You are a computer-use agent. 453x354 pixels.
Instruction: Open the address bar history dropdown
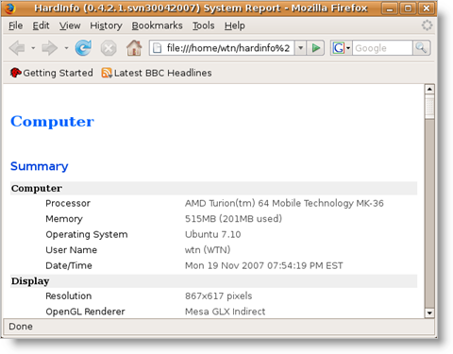coord(300,48)
